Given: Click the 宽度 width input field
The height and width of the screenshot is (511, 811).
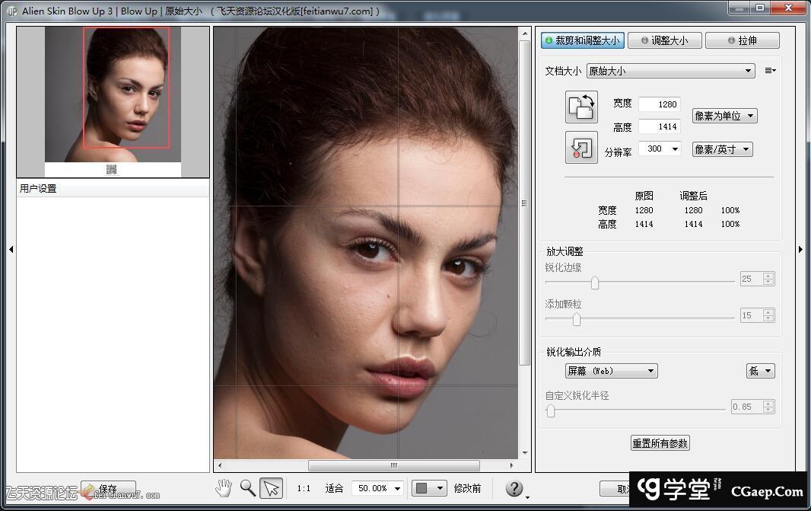Looking at the screenshot, I should pos(658,104).
